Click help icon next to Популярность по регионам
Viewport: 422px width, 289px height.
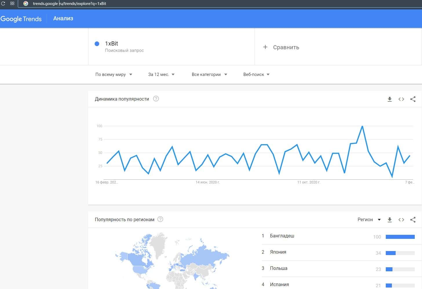point(160,219)
